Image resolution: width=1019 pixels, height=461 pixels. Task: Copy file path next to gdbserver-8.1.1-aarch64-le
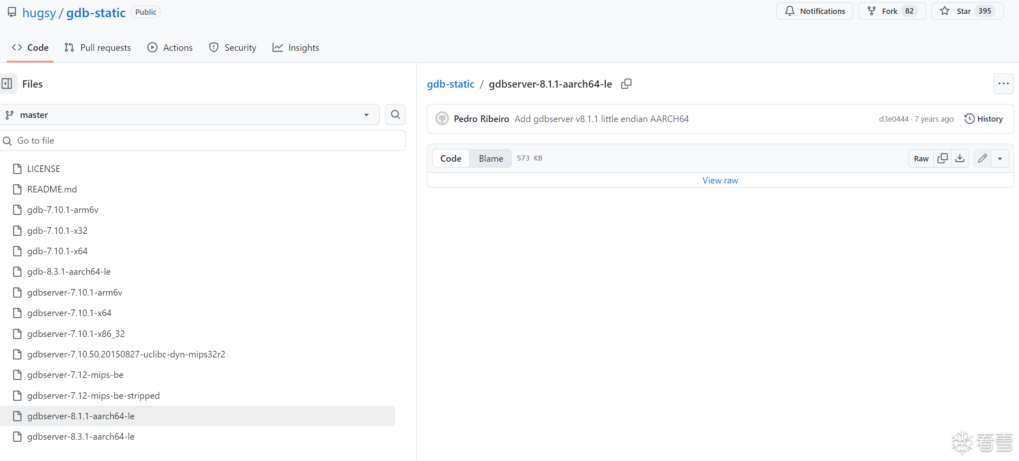point(626,84)
